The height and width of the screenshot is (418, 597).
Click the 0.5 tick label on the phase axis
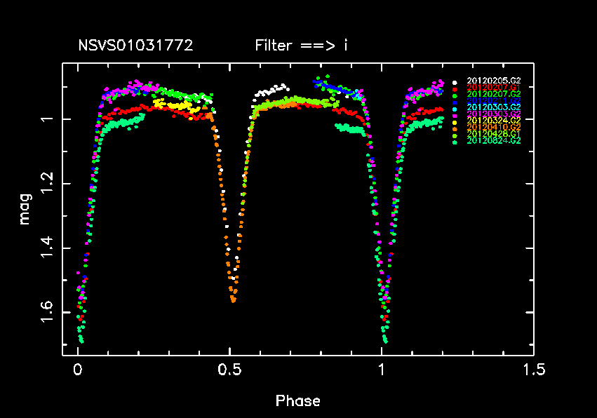229,369
